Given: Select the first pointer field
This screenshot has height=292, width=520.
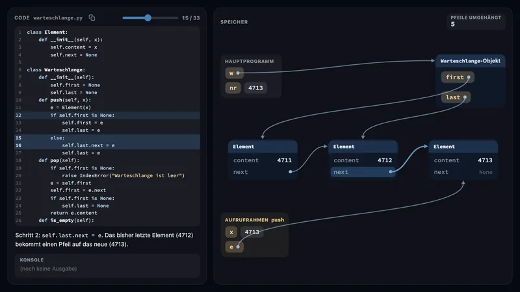Looking at the screenshot, I should pos(458,77).
